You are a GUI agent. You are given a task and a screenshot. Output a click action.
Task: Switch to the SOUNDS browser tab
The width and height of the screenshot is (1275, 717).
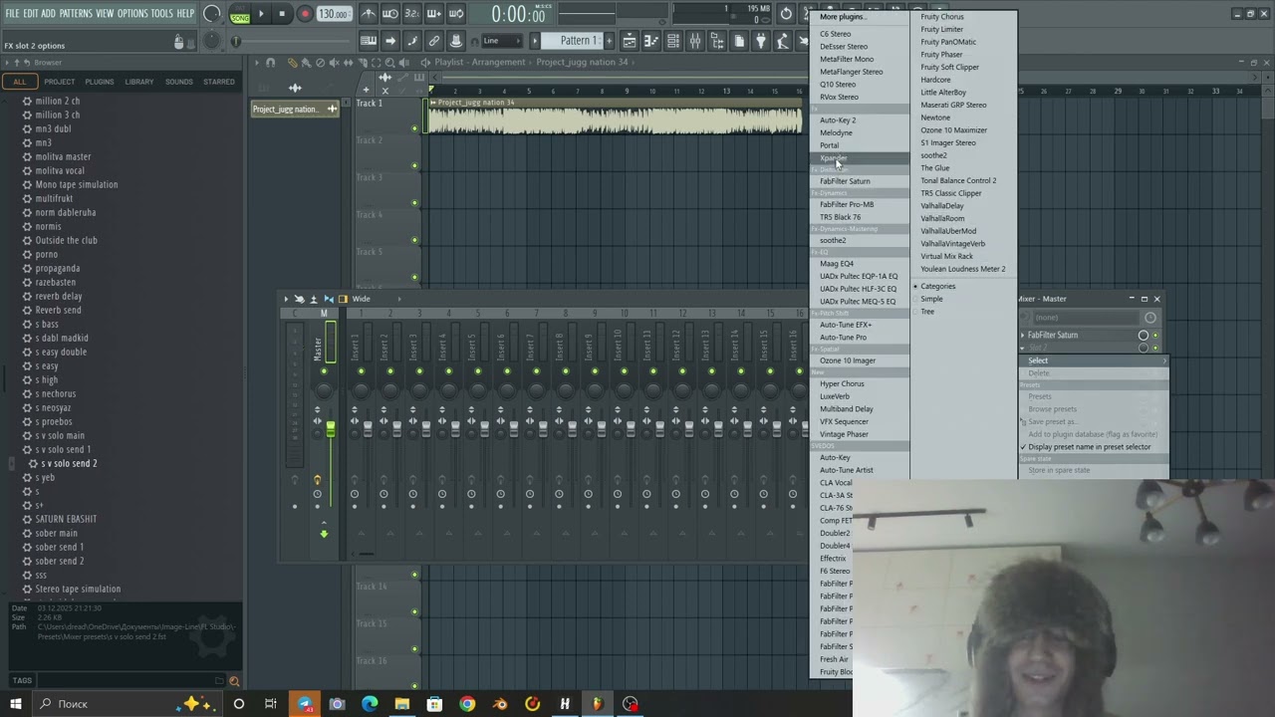coord(179,82)
